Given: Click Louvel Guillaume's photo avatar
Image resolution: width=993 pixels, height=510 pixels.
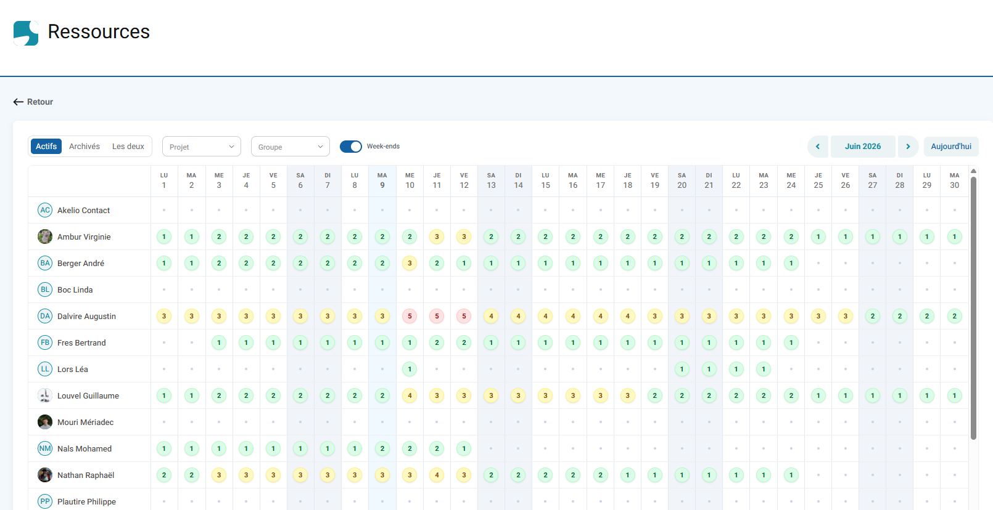Looking at the screenshot, I should point(45,395).
